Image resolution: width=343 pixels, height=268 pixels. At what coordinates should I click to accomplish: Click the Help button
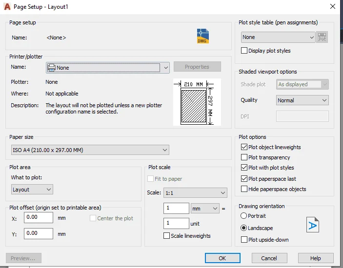(x=316, y=258)
